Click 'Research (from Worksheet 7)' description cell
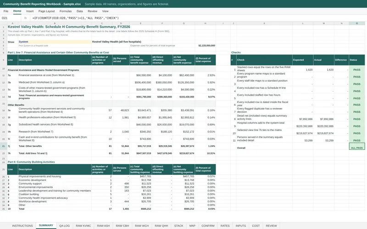This screenshot has width=367, height=229. coord(55,132)
